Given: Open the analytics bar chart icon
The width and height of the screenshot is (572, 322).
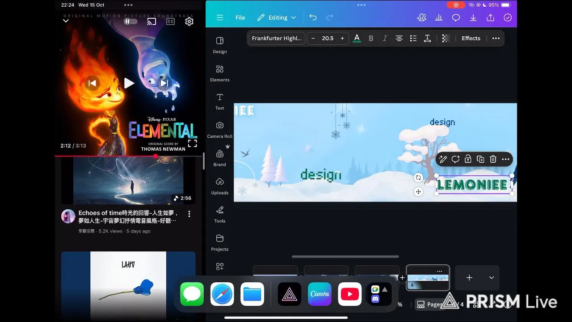Looking at the screenshot, I should coord(439,17).
